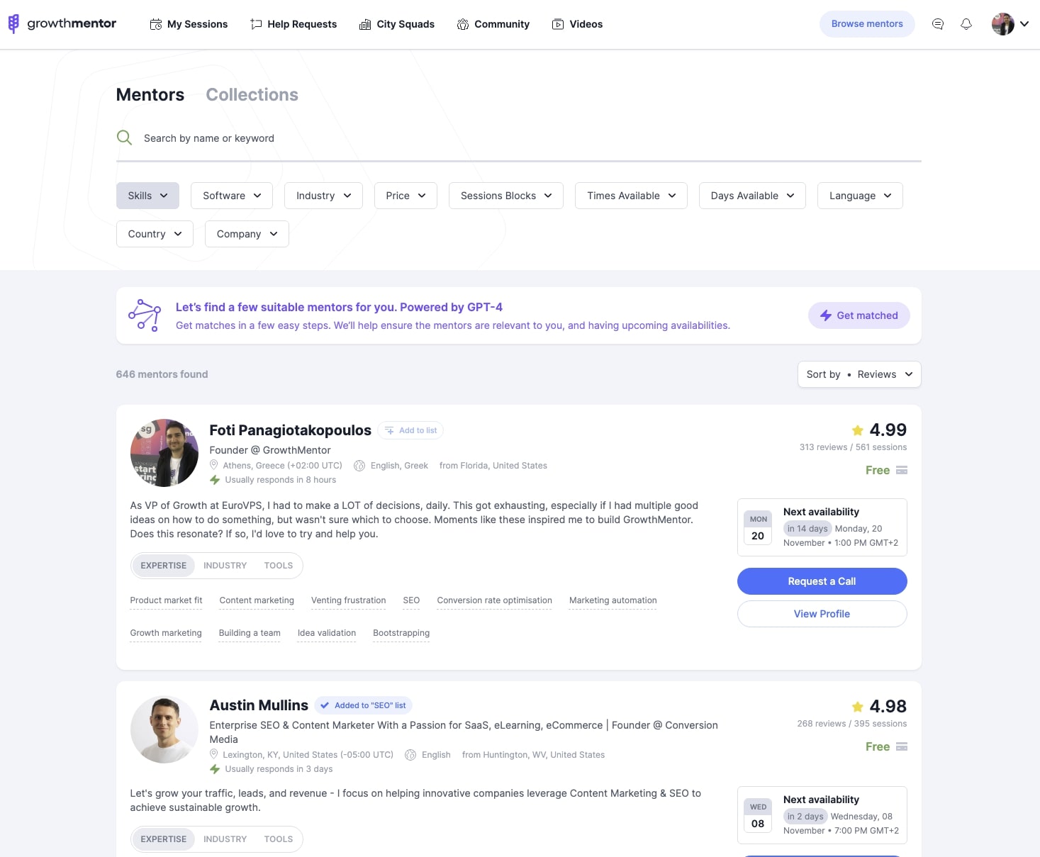Open the Collections tab
This screenshot has width=1040, height=857.
(x=252, y=95)
